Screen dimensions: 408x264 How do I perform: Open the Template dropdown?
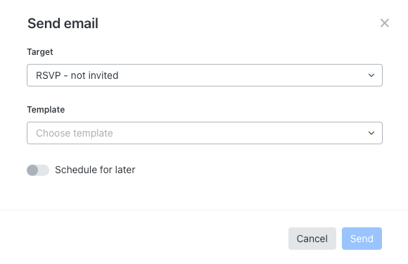pos(205,133)
